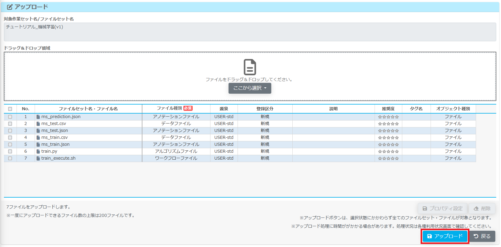Click the 戻る button to go back
This screenshot has height=247, width=501.
(x=482, y=236)
